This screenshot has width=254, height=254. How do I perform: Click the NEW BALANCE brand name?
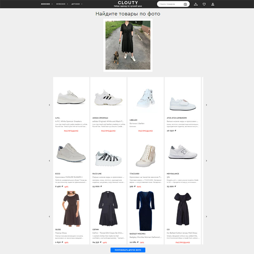pos(173,174)
